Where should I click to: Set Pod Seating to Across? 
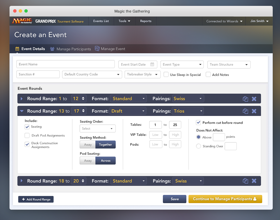coord(106,161)
